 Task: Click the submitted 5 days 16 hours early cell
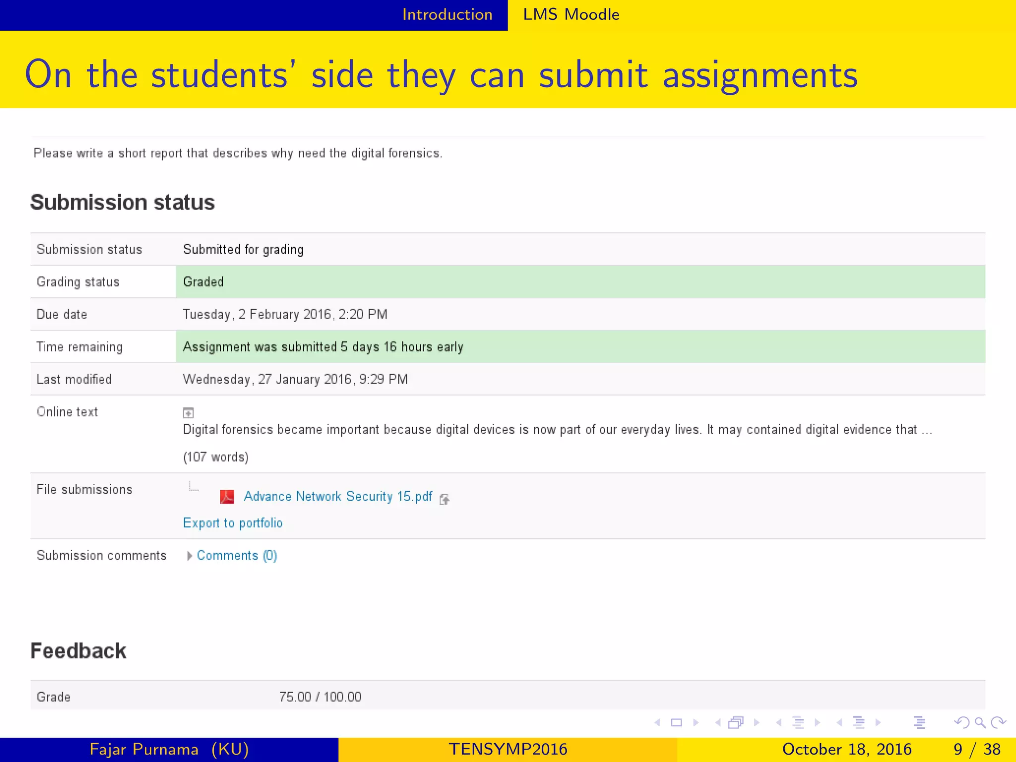580,347
